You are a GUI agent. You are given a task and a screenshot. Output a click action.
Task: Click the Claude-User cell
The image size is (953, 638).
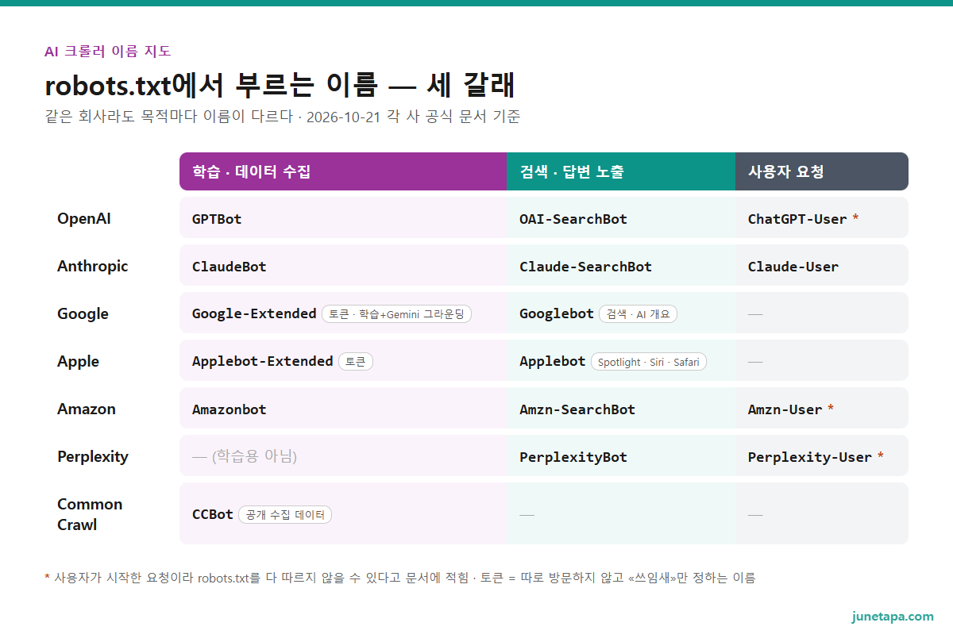[822, 265]
